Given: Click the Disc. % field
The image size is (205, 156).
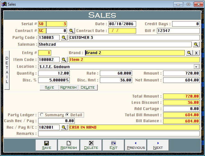Looking at the screenshot, I should [54, 80].
